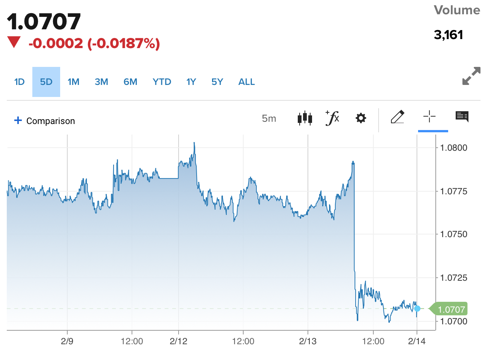Image resolution: width=488 pixels, height=354 pixels.
Task: Show the 1M time range
Action: [73, 82]
